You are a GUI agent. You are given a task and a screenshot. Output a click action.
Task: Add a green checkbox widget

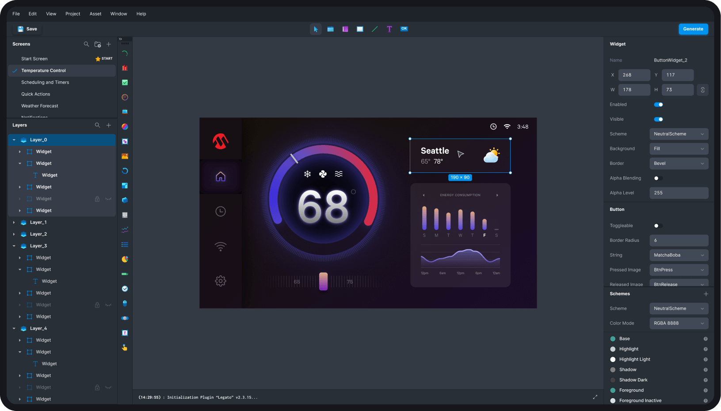tap(125, 83)
